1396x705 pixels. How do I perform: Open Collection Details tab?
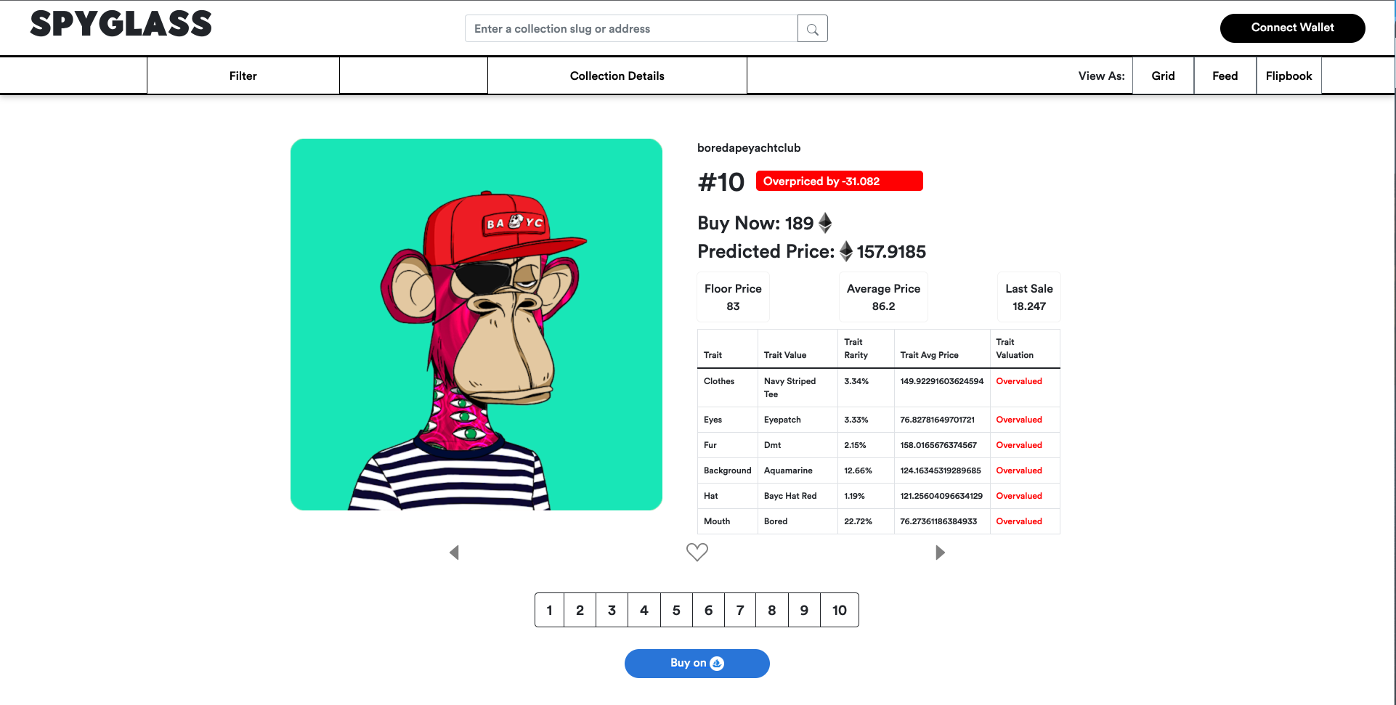pos(617,76)
